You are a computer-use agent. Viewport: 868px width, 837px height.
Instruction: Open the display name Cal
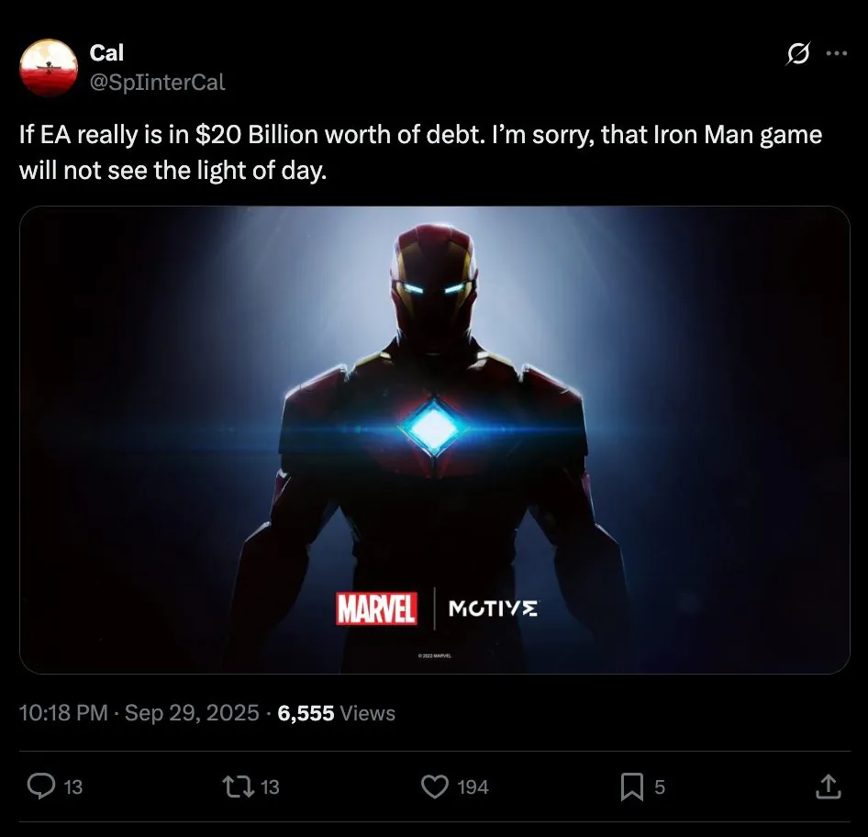(x=106, y=54)
